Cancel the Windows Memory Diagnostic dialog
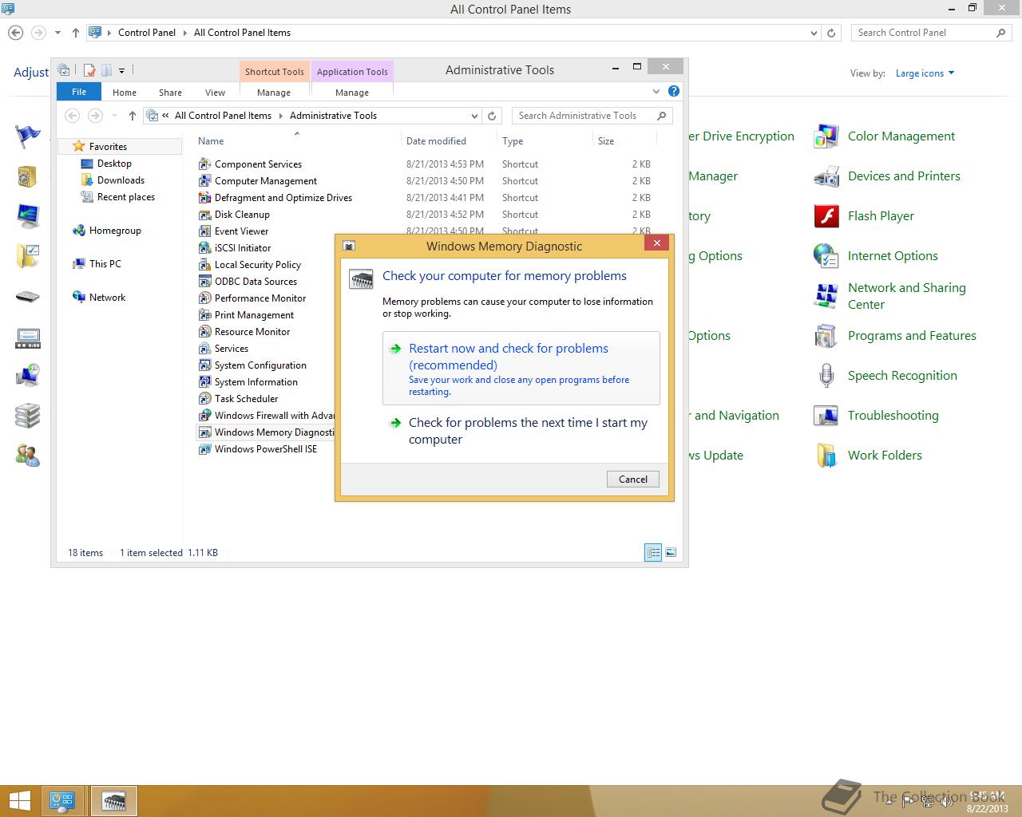Screen dimensions: 1022x817 point(633,479)
